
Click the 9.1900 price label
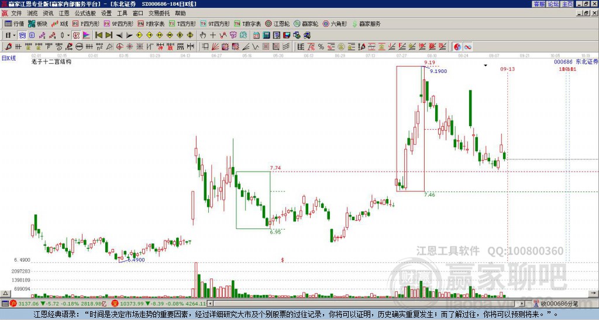[x=438, y=71]
